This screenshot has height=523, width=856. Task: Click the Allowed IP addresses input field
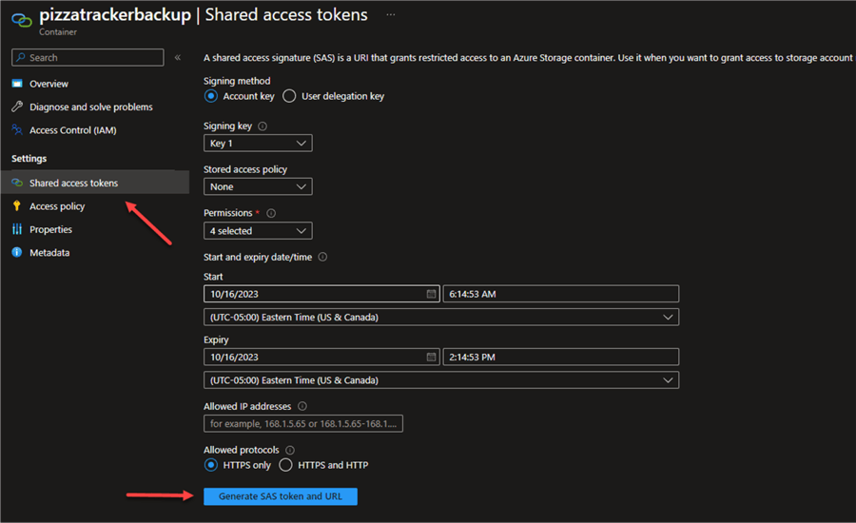303,423
